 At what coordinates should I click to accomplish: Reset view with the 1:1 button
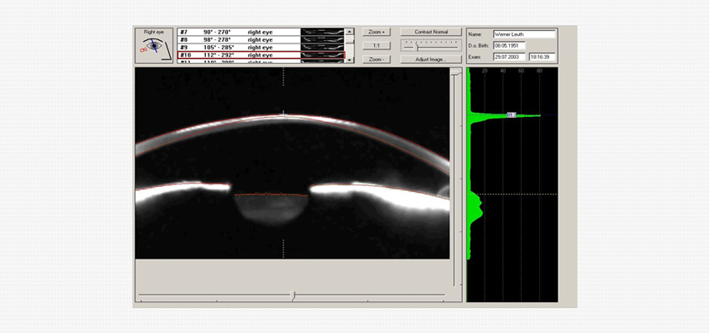point(376,45)
